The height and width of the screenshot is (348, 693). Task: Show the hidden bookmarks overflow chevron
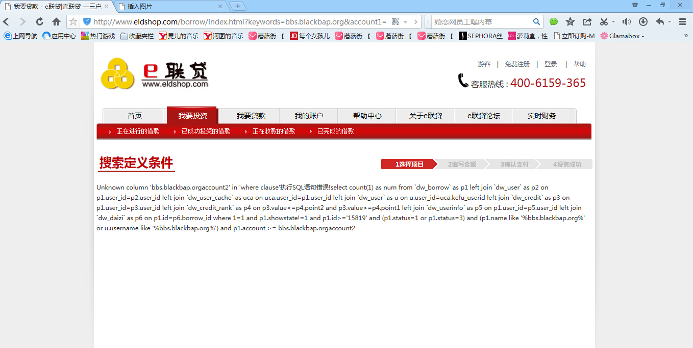coord(686,36)
